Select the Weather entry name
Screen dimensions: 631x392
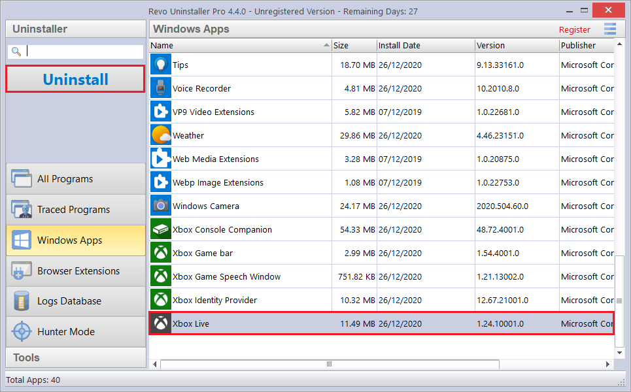188,135
